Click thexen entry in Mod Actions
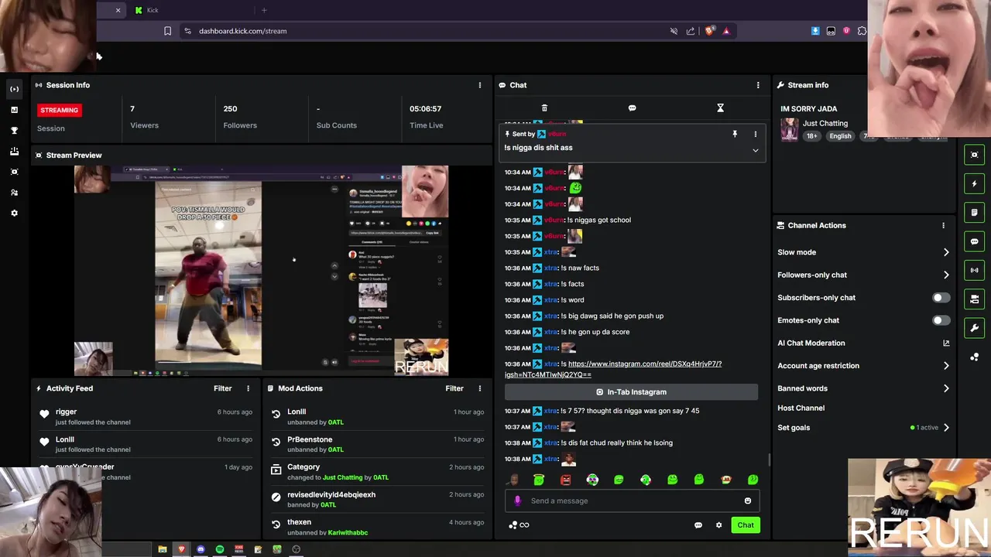 (x=376, y=527)
